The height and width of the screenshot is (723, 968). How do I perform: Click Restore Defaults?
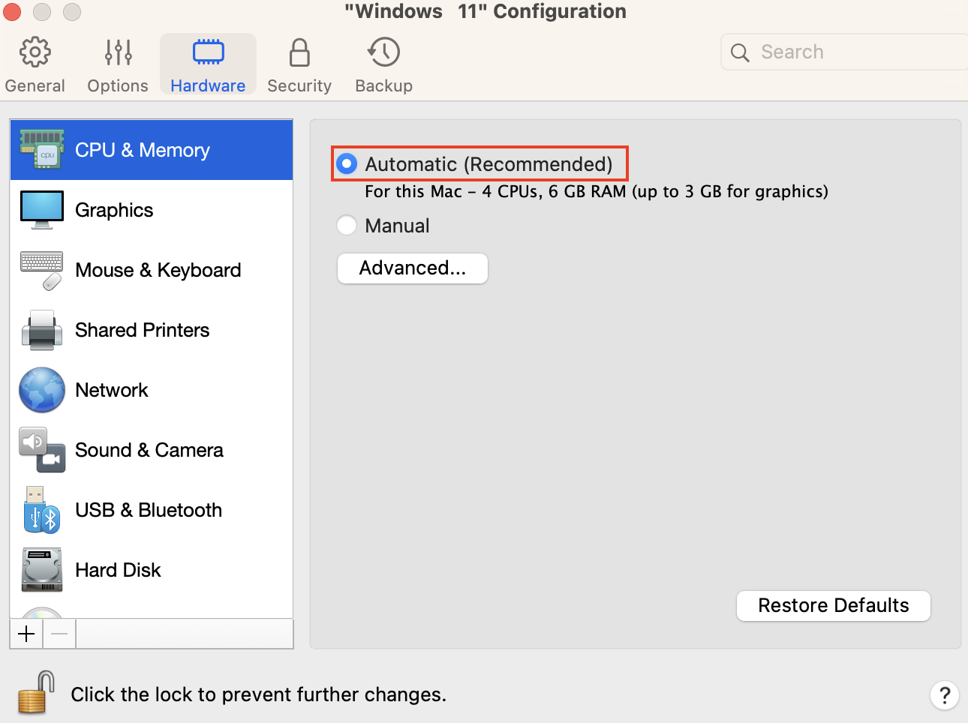(x=833, y=605)
